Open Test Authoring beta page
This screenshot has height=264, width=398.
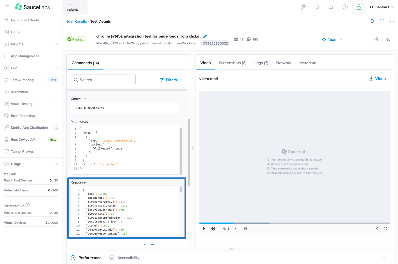tap(31, 80)
